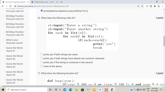Screen dimensions: 165x92
Task: Select 'none of the above' for question 6
Action: 42,66
